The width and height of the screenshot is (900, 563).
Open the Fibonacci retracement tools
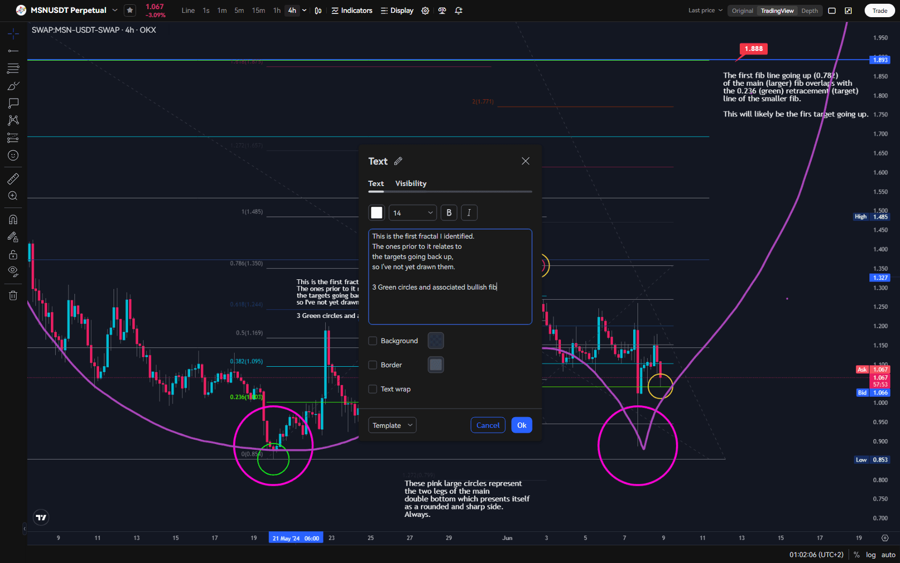coord(13,68)
